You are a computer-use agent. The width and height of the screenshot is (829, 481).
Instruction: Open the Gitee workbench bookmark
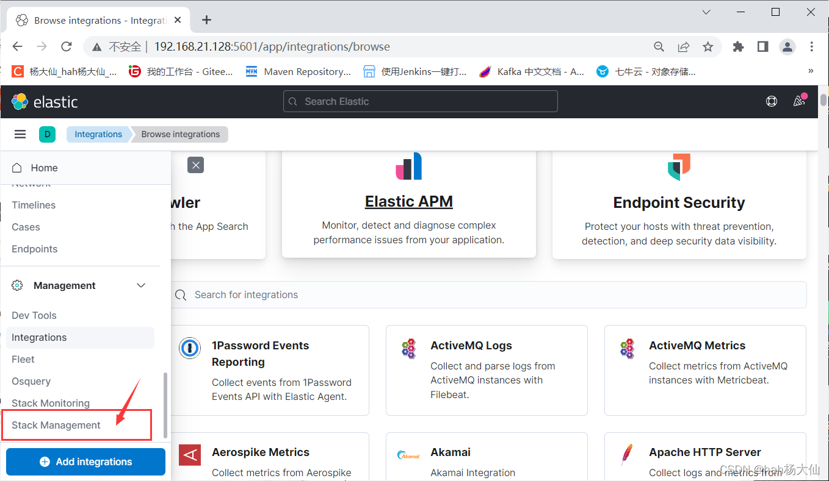tap(181, 71)
